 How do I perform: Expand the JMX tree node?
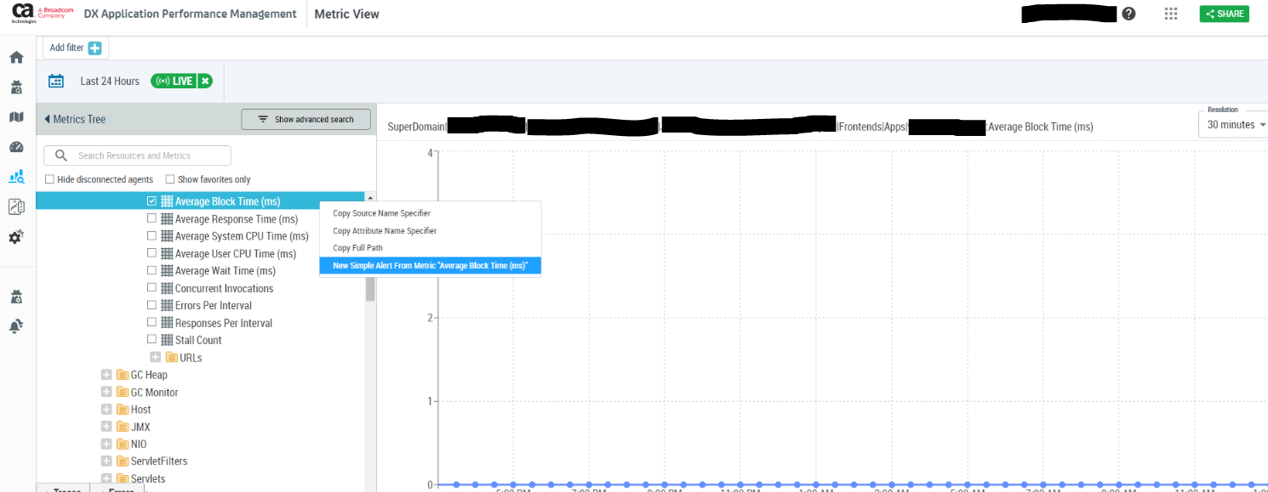(x=106, y=427)
